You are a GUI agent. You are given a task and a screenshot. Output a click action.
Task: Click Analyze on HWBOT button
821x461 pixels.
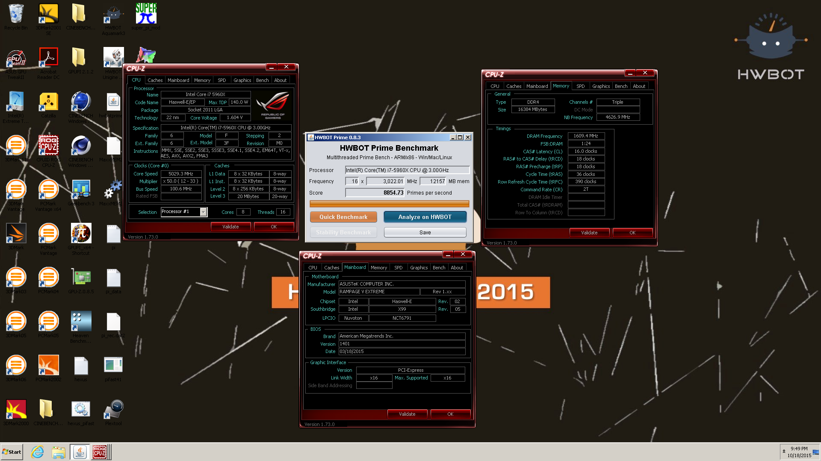425,217
